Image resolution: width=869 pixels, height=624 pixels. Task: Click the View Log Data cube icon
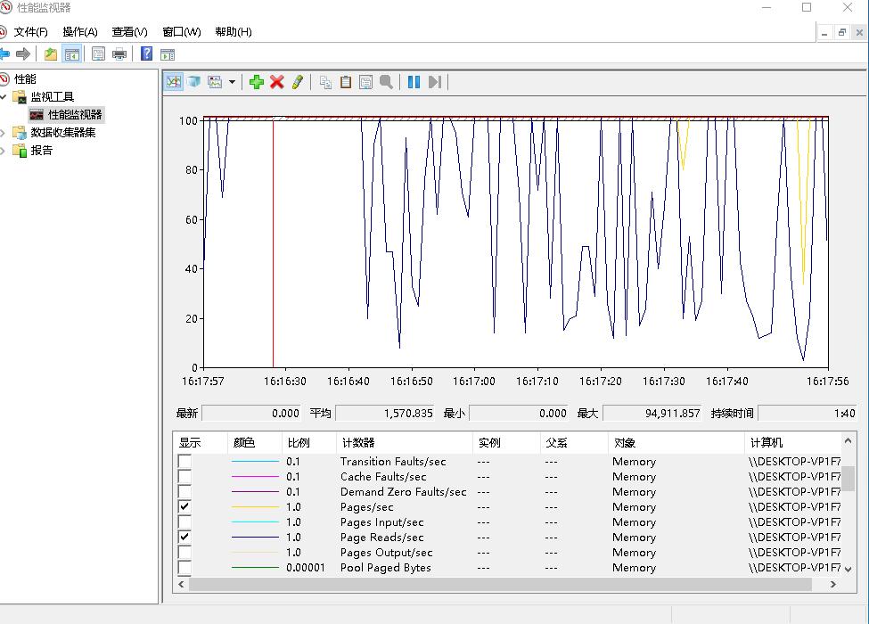193,82
